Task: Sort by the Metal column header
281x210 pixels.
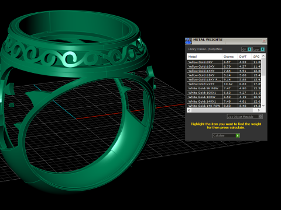Action: [x=204, y=57]
